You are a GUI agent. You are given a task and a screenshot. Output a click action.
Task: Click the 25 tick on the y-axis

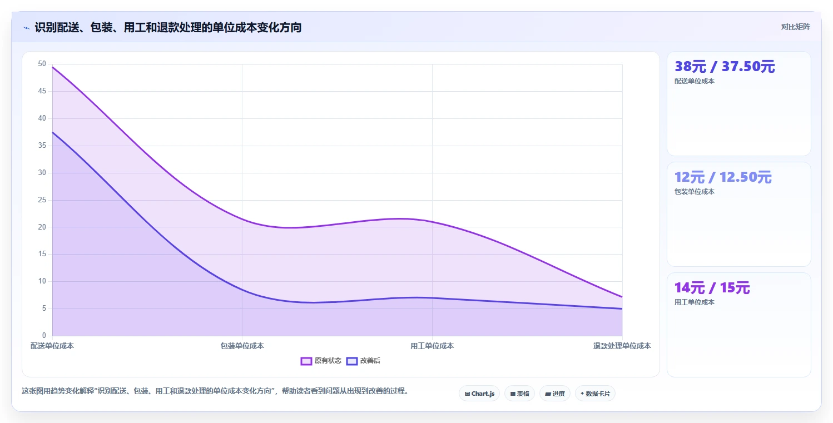click(x=42, y=200)
